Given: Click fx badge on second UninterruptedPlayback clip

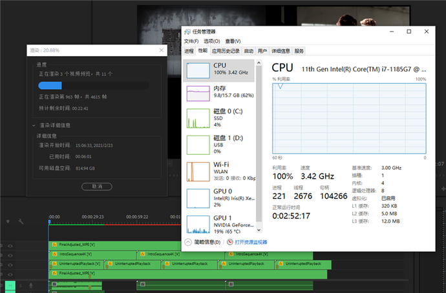Looking at the screenshot, I should (x=111, y=264).
